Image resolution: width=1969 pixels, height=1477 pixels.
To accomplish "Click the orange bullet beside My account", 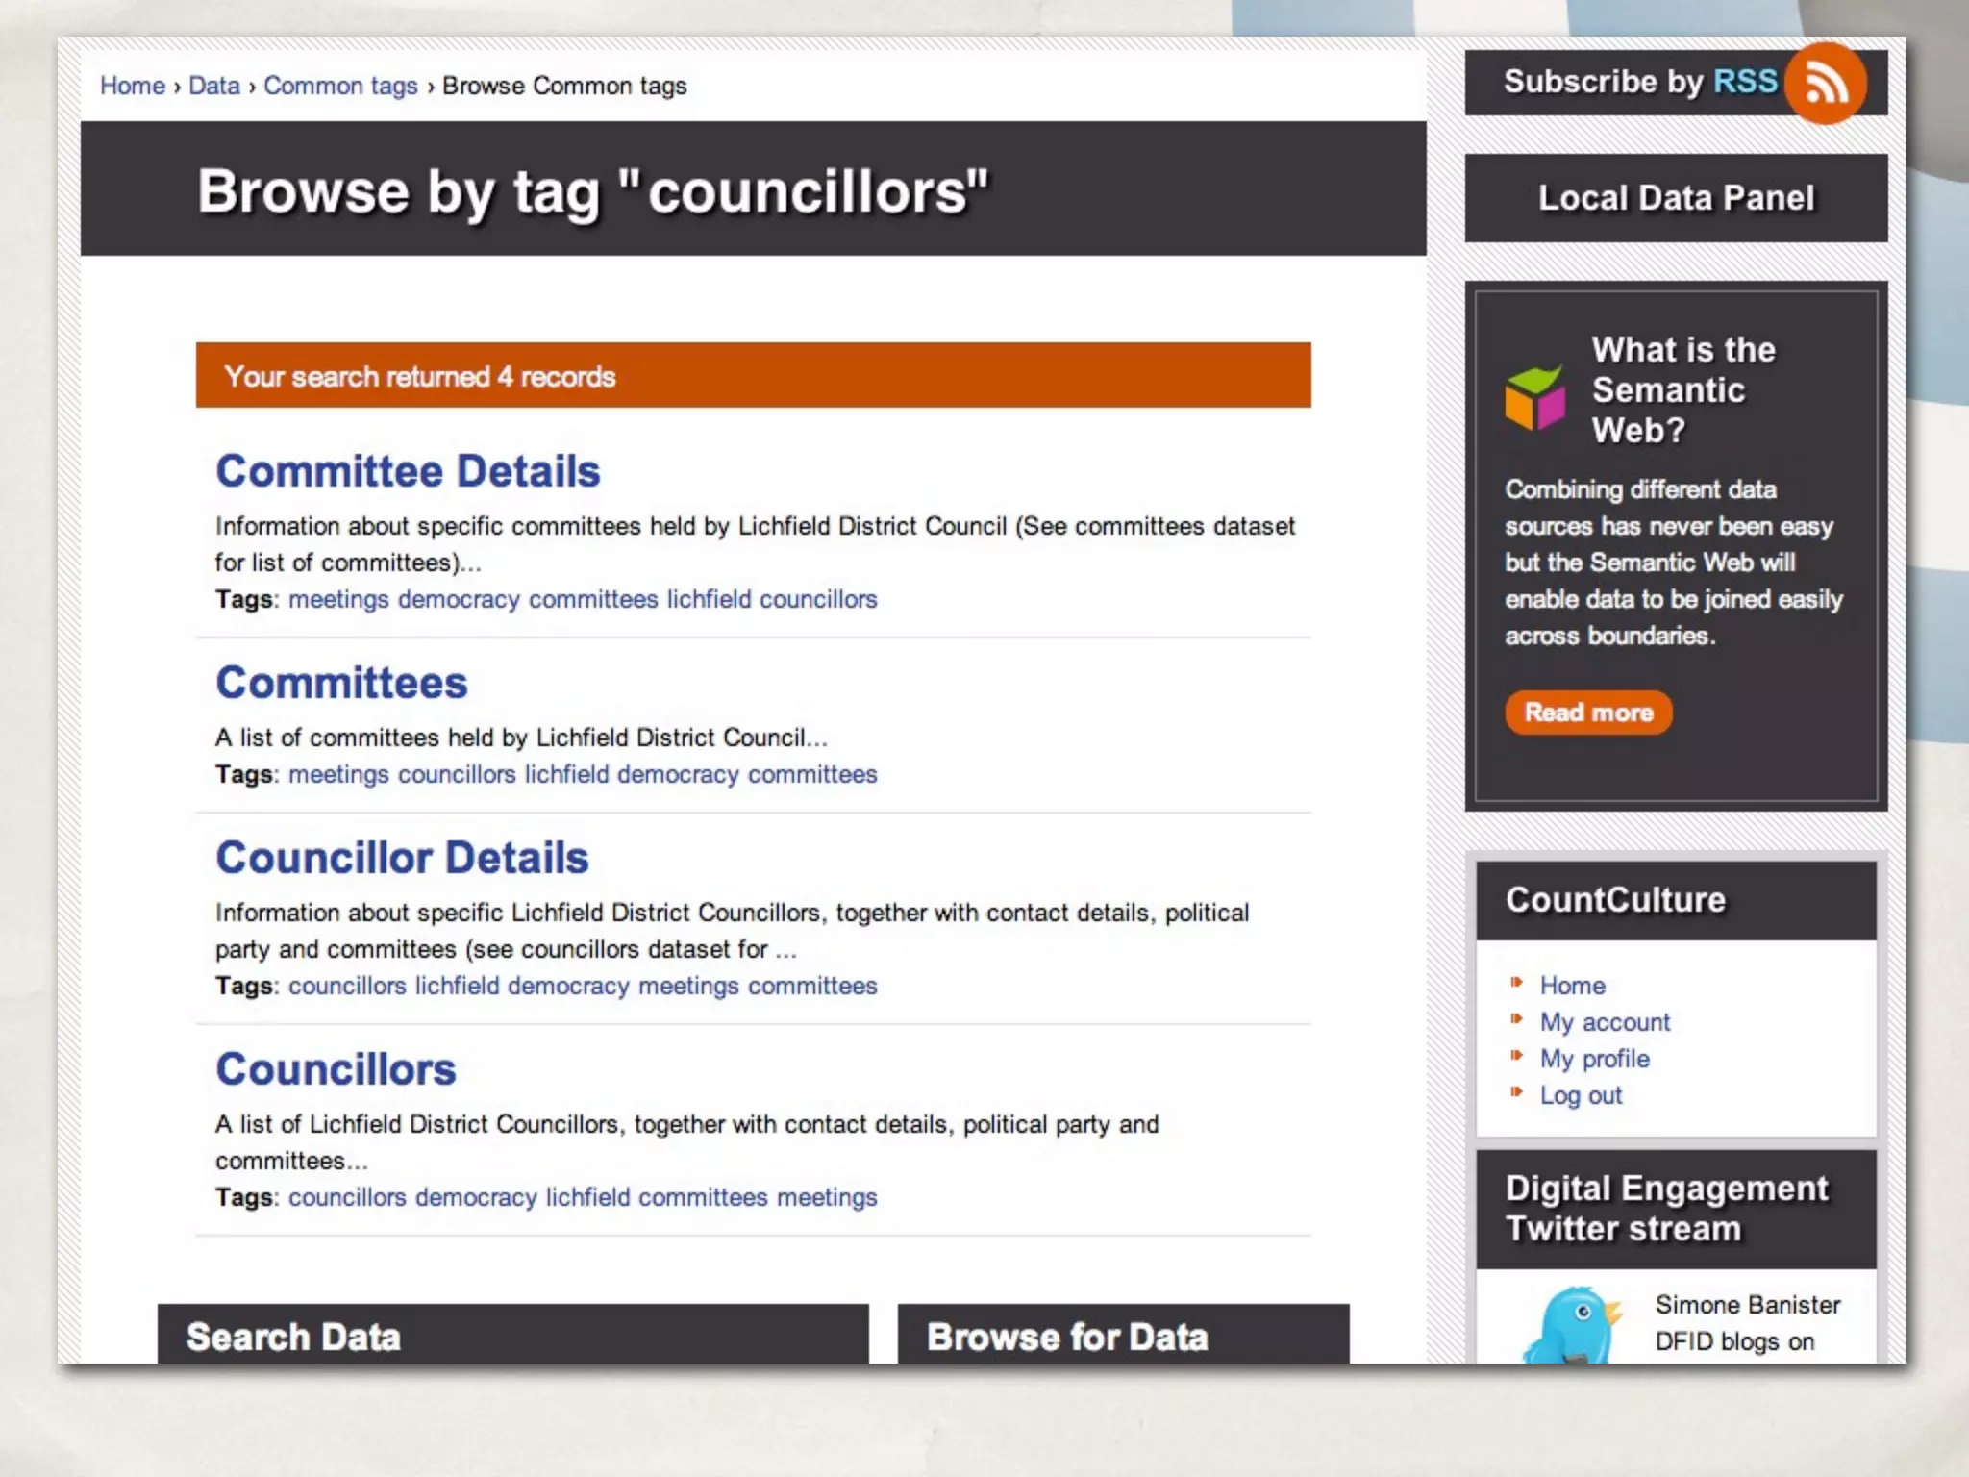I will [1516, 1019].
